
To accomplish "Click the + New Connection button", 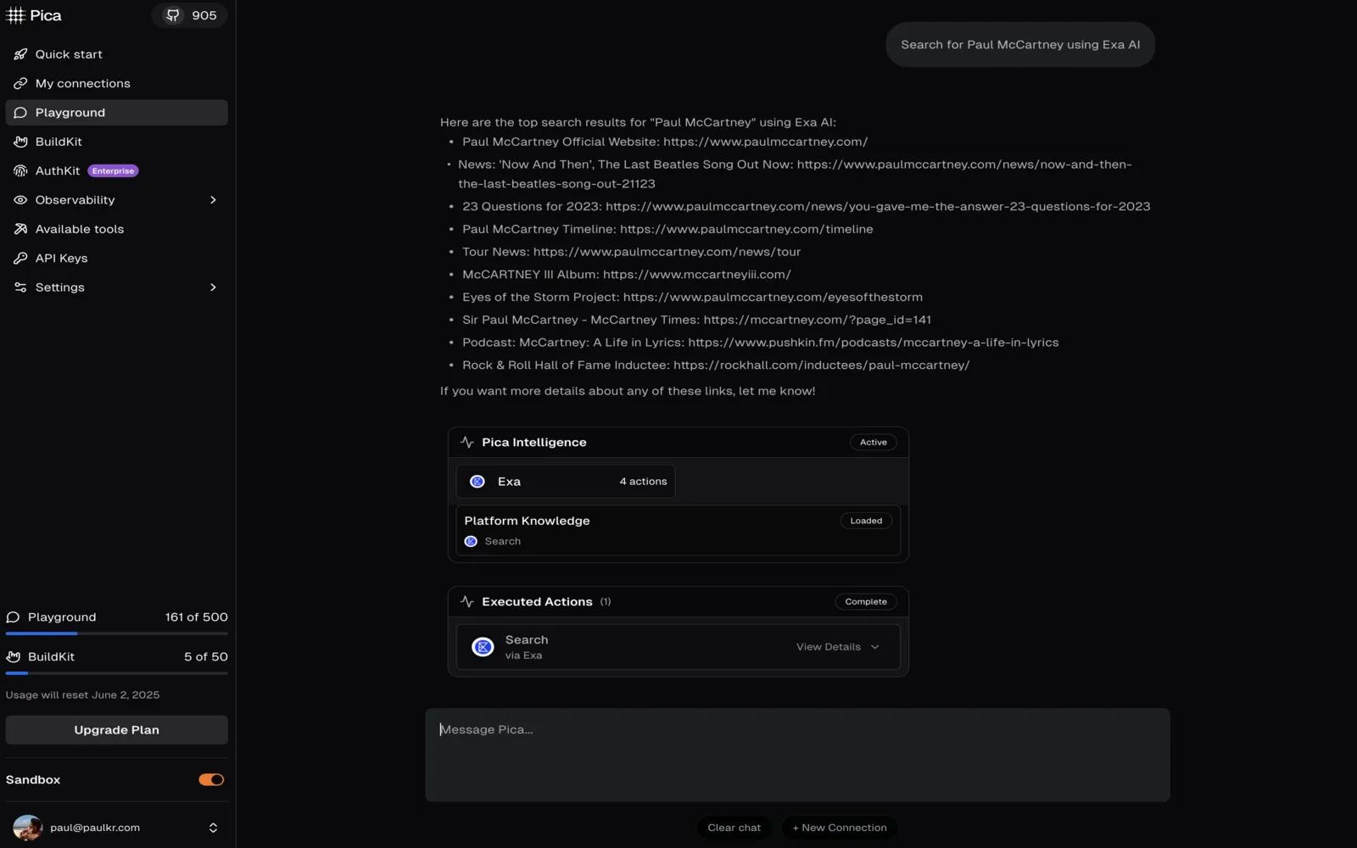I will (839, 828).
